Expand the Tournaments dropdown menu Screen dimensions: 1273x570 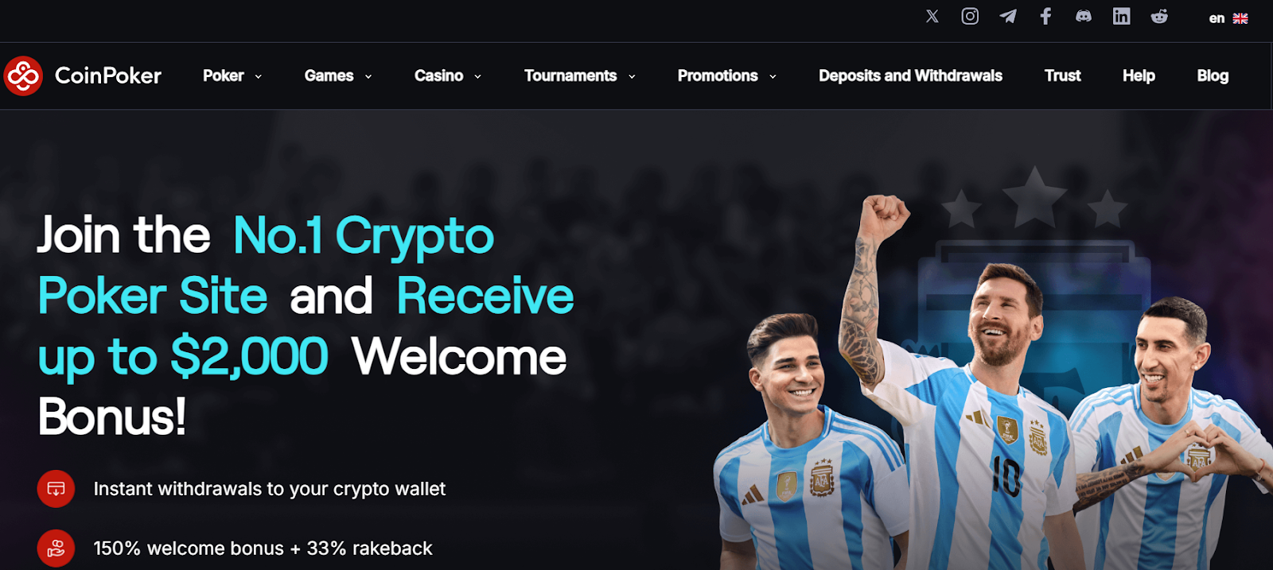(580, 76)
